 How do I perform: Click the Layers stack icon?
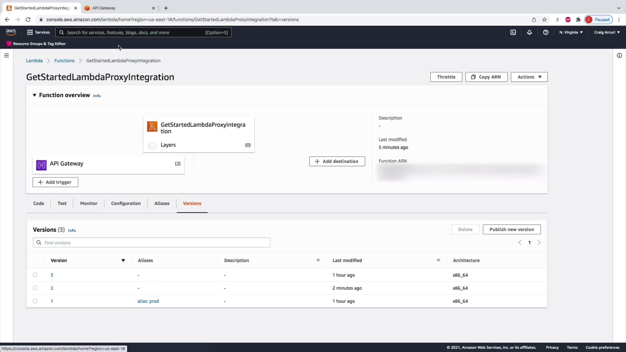(152, 145)
